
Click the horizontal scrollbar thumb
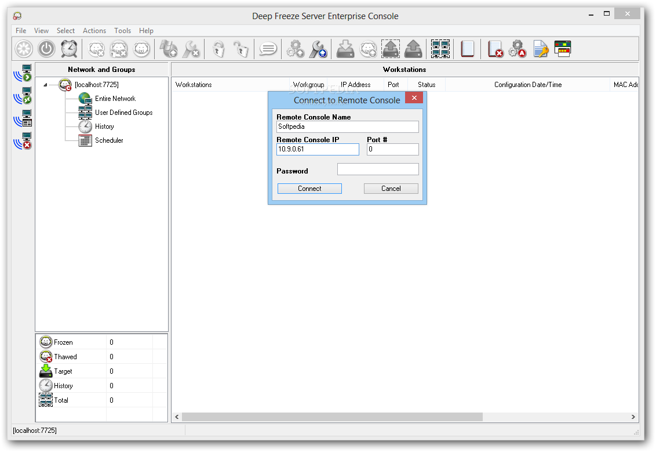click(332, 417)
